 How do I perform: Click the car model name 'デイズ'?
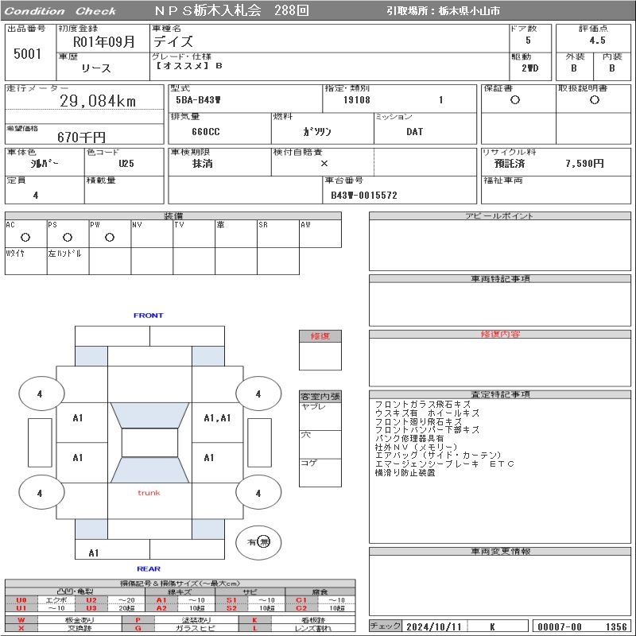pos(173,41)
